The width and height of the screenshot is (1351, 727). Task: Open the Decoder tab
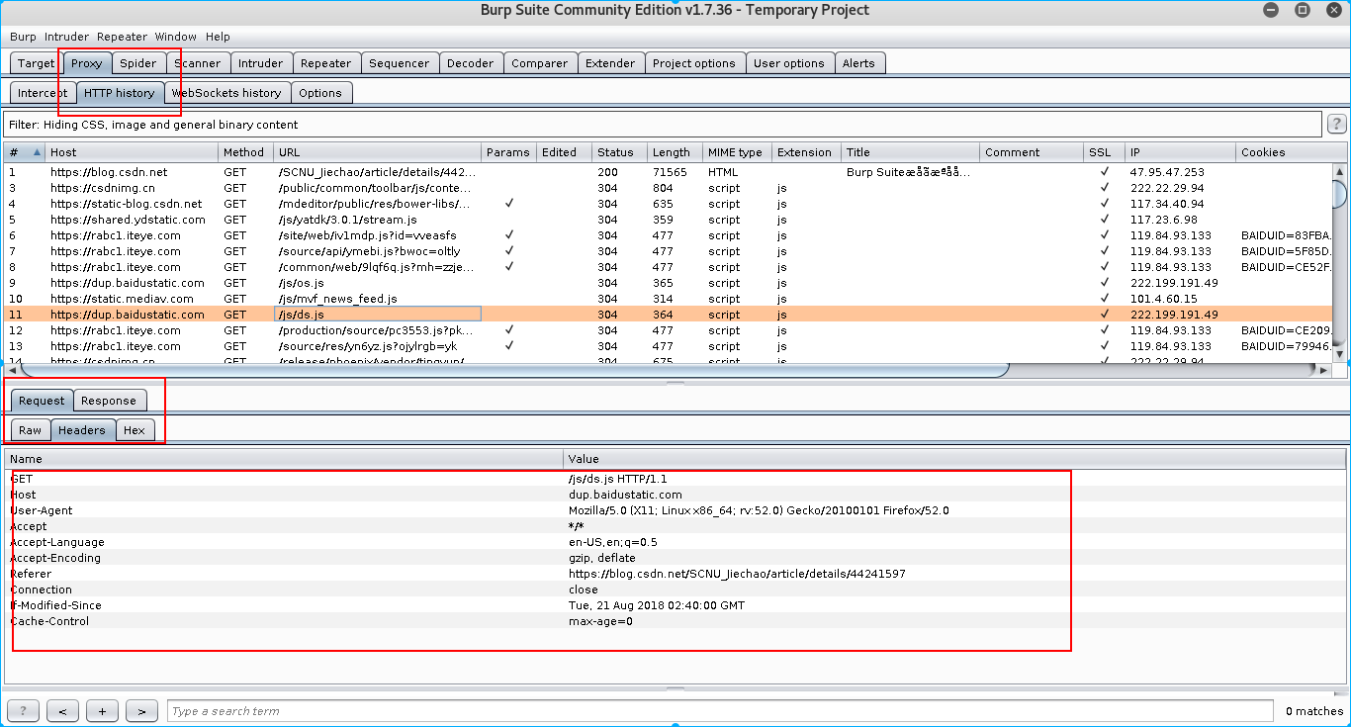pyautogui.click(x=471, y=63)
